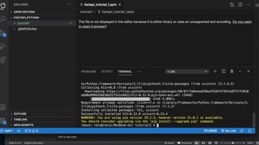This screenshot has width=259, height=145.
Task: Open the 1: zsh terminal selector dropdown
Action: (x=187, y=72)
